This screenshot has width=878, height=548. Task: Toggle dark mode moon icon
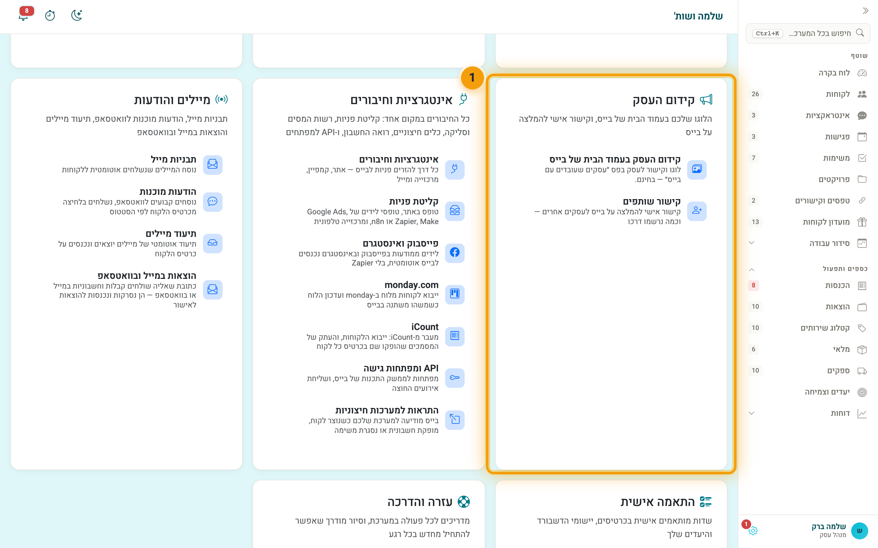coord(77,15)
